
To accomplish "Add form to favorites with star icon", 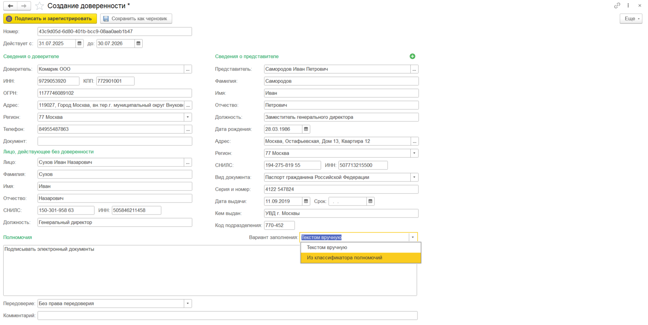I will click(x=39, y=6).
